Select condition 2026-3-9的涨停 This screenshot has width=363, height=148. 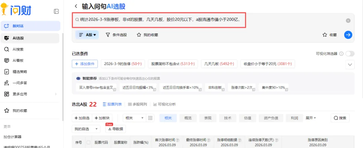pos(123,64)
